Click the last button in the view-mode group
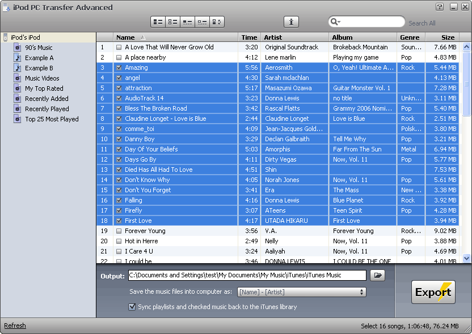The height and width of the screenshot is (334, 472). point(217,22)
